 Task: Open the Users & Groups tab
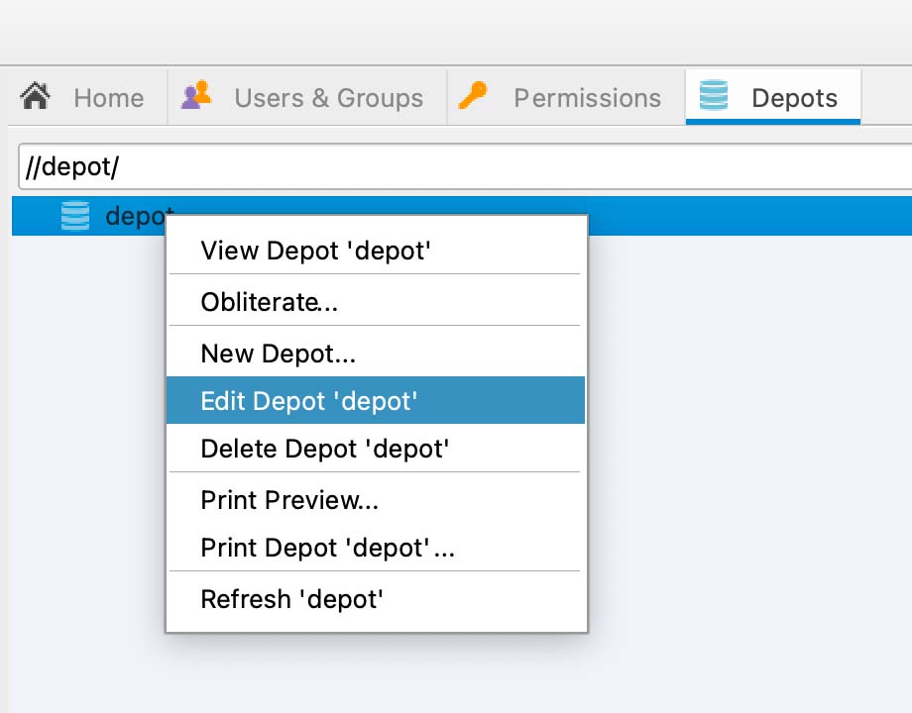click(x=307, y=97)
